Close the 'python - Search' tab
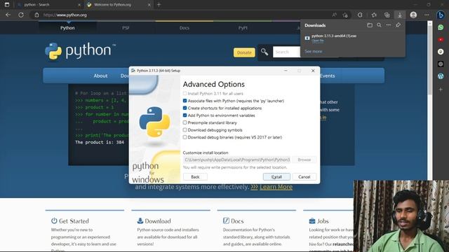Image resolution: width=449 pixels, height=252 pixels. [79, 5]
